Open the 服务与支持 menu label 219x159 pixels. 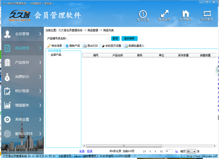coord(24,134)
